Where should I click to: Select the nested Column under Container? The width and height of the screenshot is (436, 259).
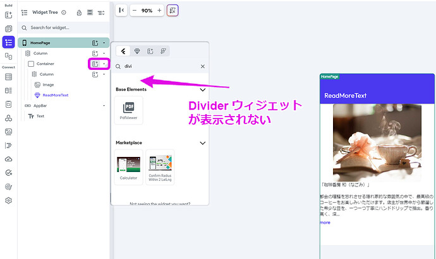[x=46, y=74]
